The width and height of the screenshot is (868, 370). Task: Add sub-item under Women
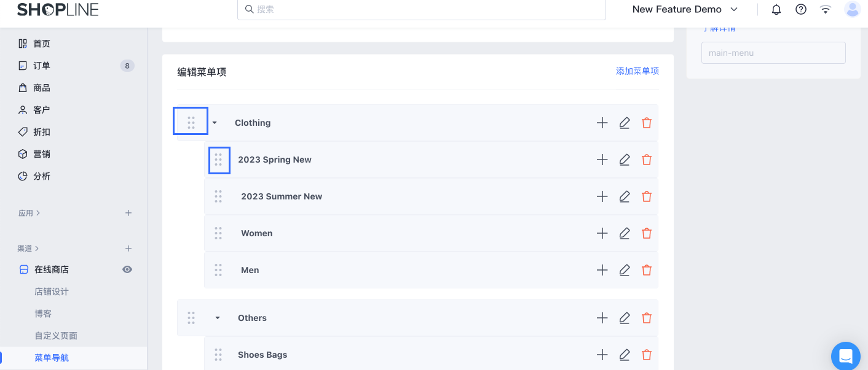click(x=602, y=233)
